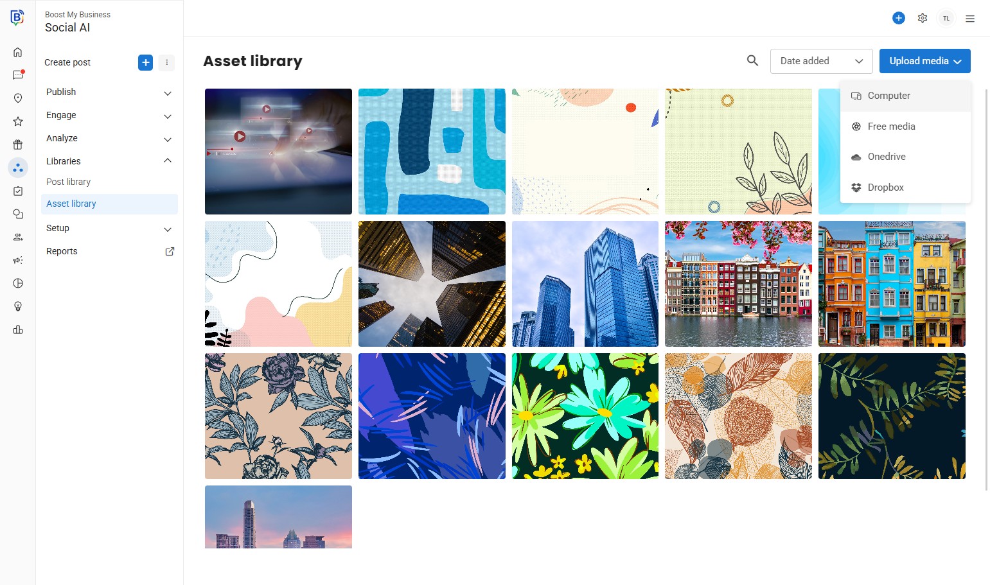Open the messages icon with red notification dot

click(18, 75)
